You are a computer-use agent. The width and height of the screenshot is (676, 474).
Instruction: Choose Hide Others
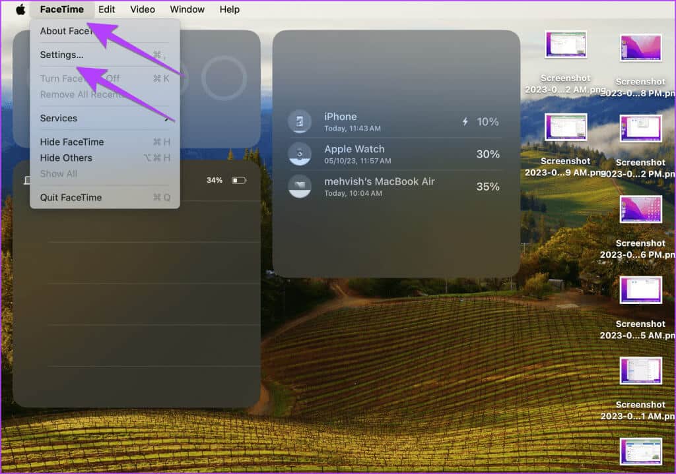105,158
